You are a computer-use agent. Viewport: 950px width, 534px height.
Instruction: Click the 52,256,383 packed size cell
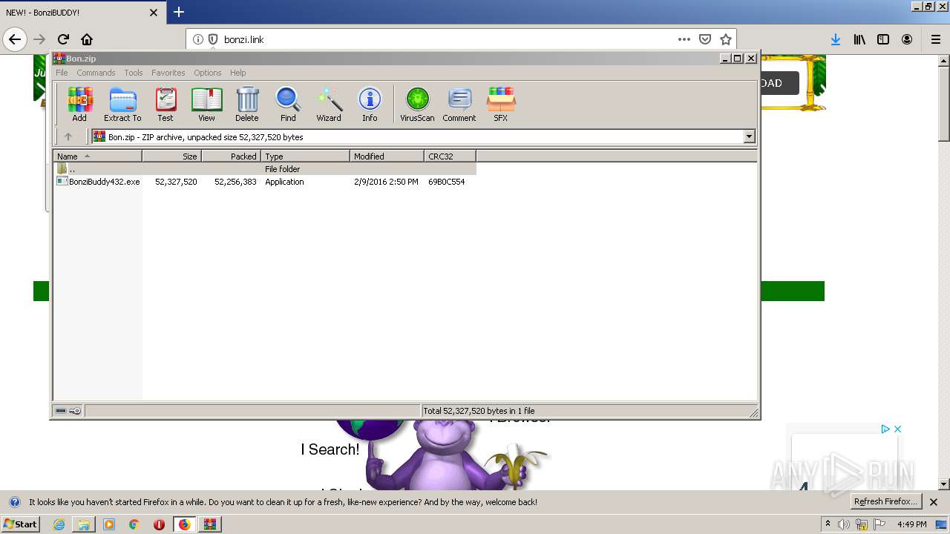coord(235,182)
